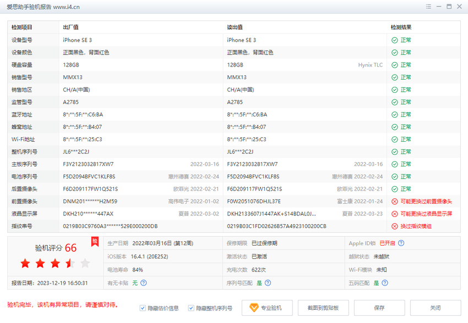The height and width of the screenshot is (323, 468).
Task: Click the 可能更换过前置摄像头 warning text
Action: tap(426, 202)
